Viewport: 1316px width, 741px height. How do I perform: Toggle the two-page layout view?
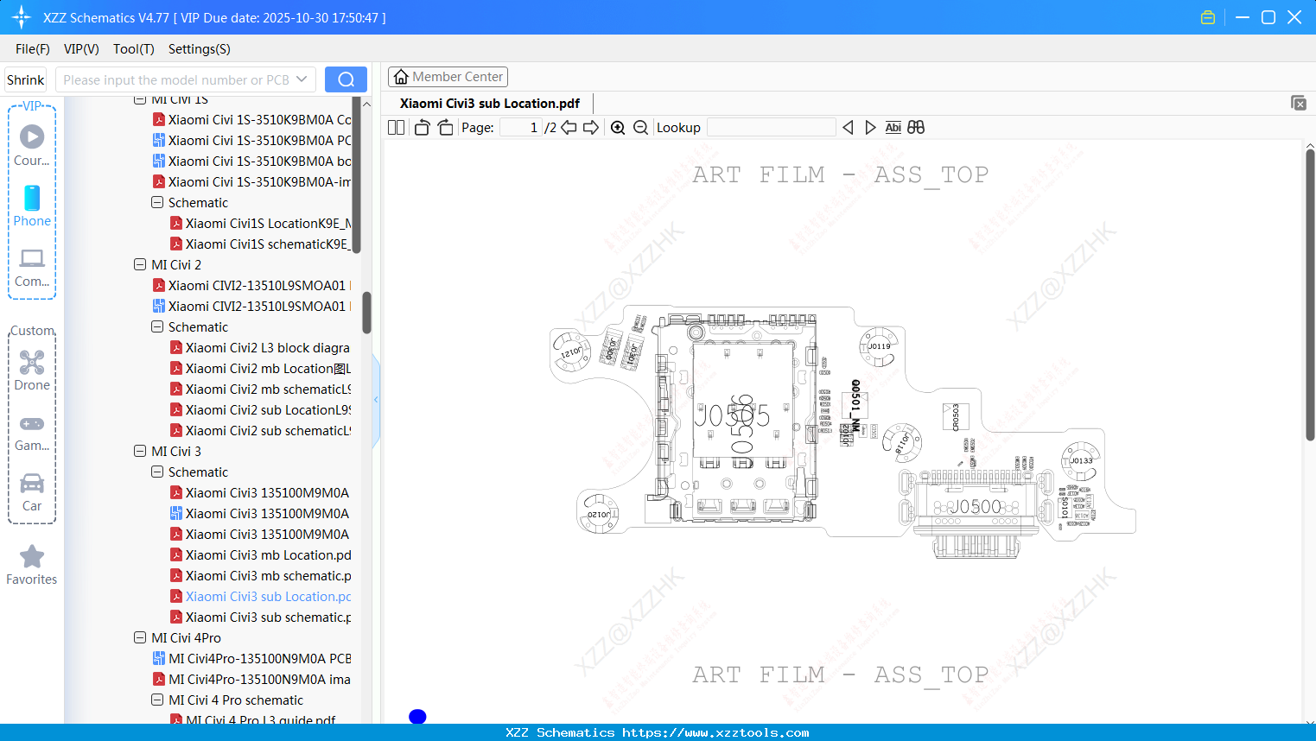click(395, 127)
